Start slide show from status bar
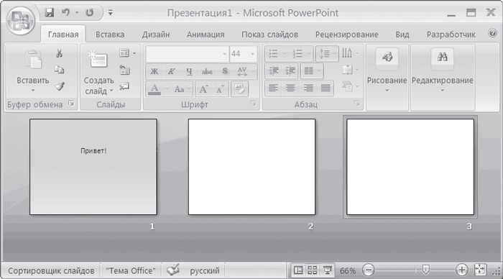503x279 pixels. tap(327, 270)
